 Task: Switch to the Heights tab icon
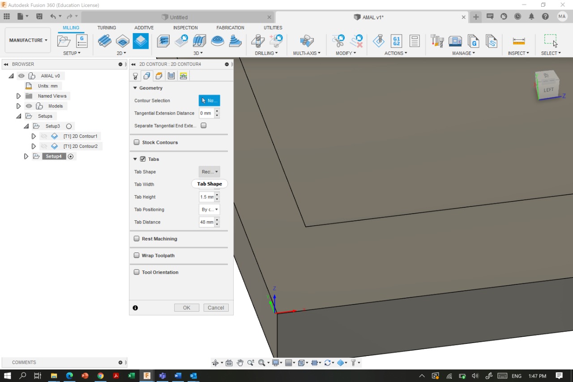pyautogui.click(x=159, y=76)
